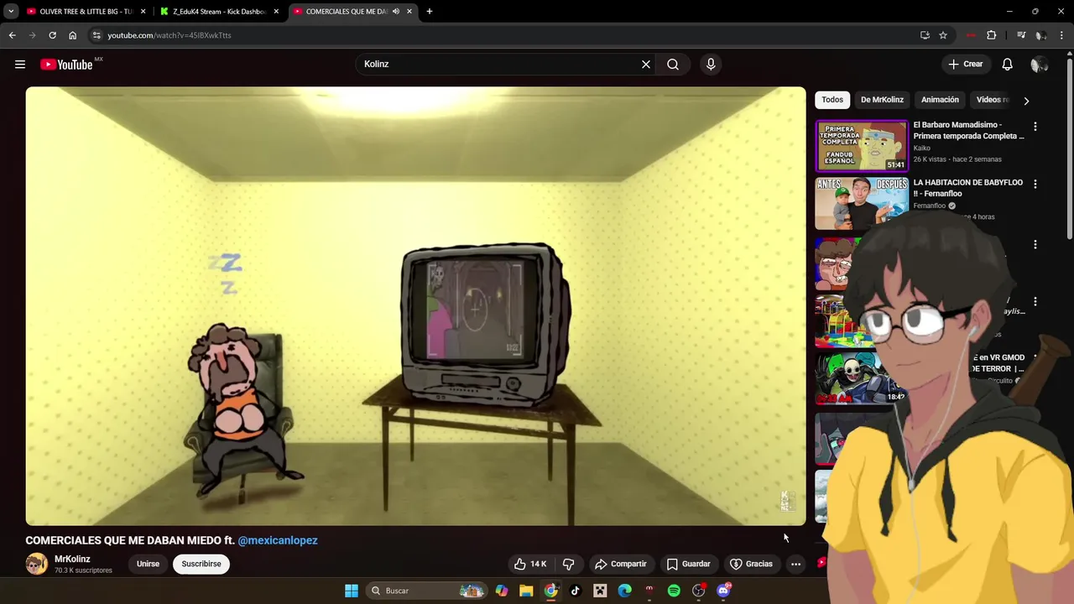This screenshot has height=604, width=1074.
Task: Click the Crear button
Action: [x=965, y=64]
